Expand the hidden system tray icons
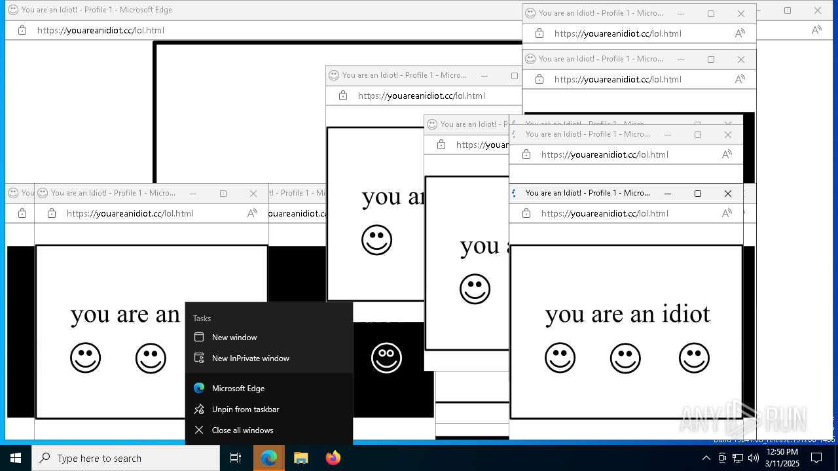Viewport: 838px width, 471px height. point(706,458)
